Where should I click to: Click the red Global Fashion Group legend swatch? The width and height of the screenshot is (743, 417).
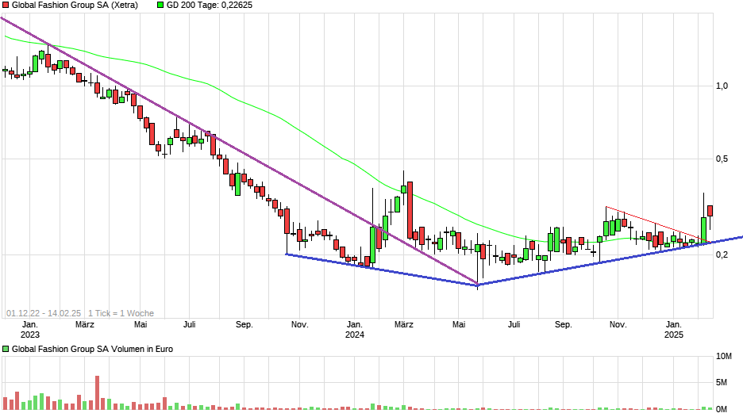pyautogui.click(x=6, y=6)
